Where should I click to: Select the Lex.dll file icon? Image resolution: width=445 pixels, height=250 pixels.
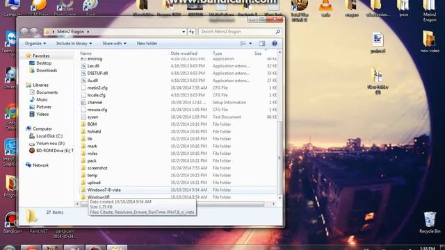coord(83,66)
